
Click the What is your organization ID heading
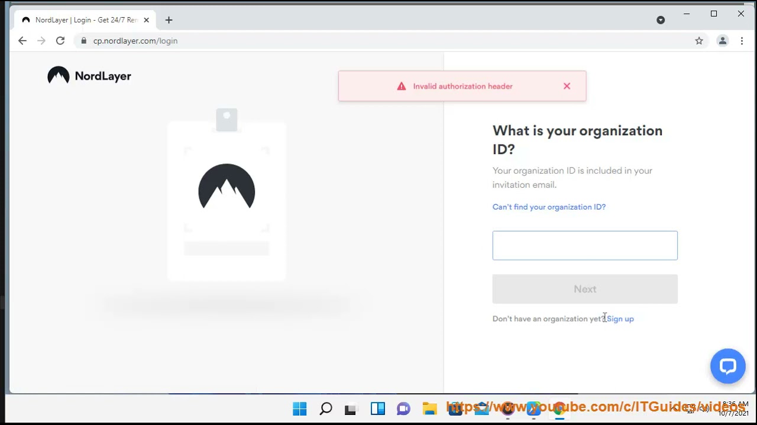pyautogui.click(x=578, y=140)
